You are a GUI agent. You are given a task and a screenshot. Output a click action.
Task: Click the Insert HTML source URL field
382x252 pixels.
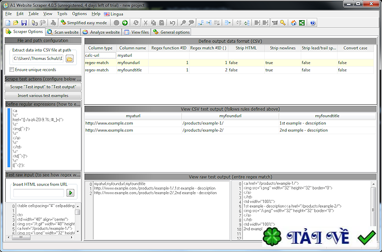click(38, 193)
